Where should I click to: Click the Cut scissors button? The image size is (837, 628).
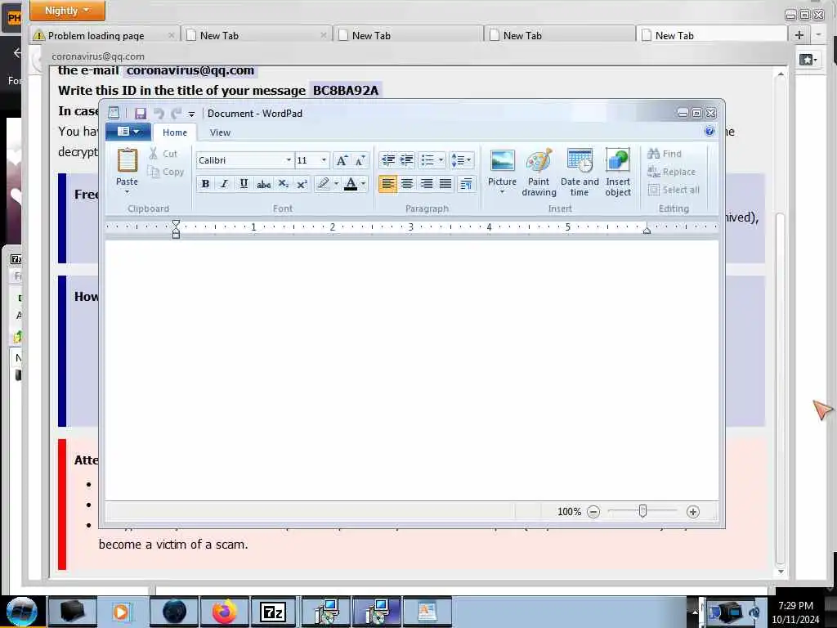(163, 154)
